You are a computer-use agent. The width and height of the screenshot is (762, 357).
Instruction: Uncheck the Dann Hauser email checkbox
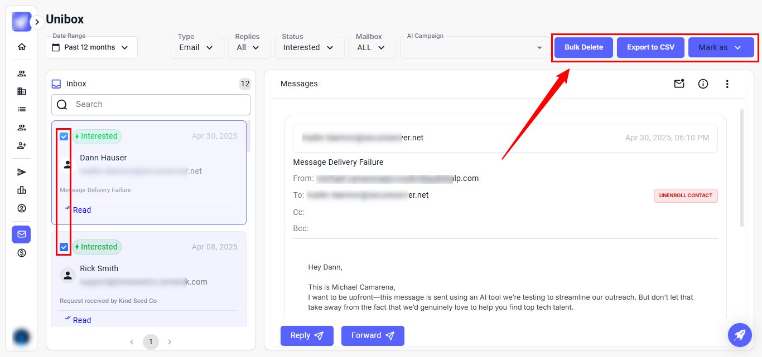click(x=64, y=136)
